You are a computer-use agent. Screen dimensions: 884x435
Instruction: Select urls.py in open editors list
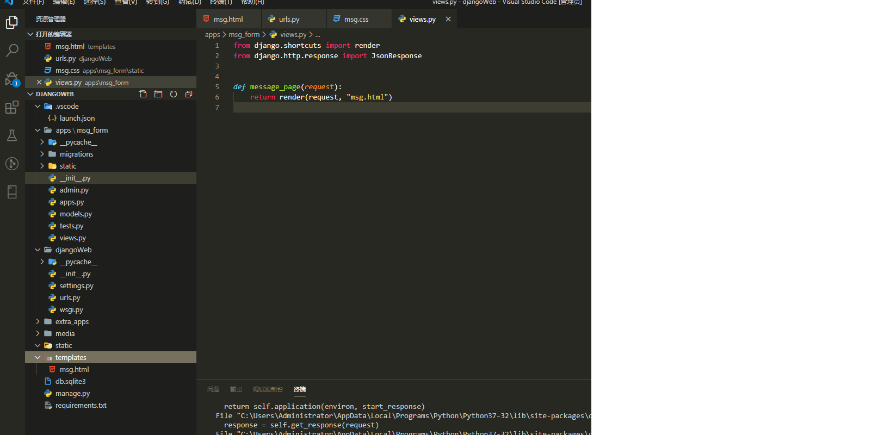pyautogui.click(x=110, y=58)
